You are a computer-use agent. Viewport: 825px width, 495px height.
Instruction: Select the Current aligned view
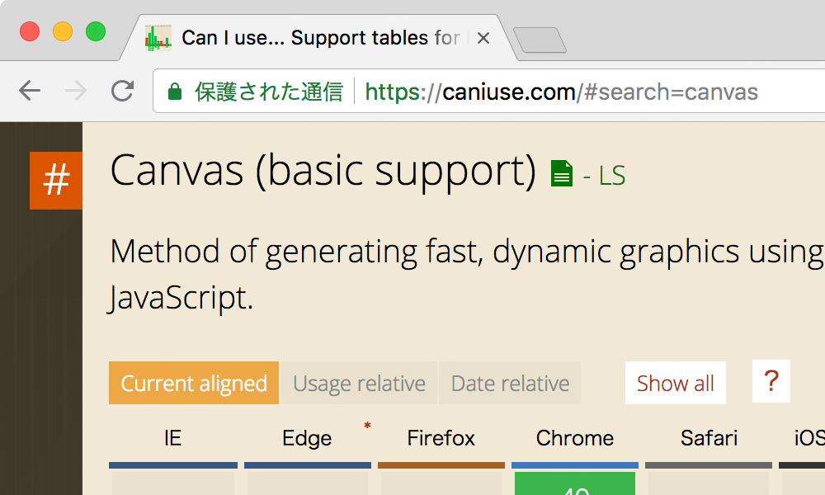(x=194, y=383)
